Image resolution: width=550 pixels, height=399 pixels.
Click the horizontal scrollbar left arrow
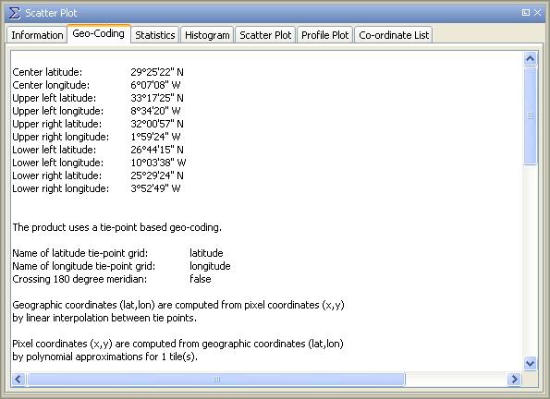pos(18,379)
